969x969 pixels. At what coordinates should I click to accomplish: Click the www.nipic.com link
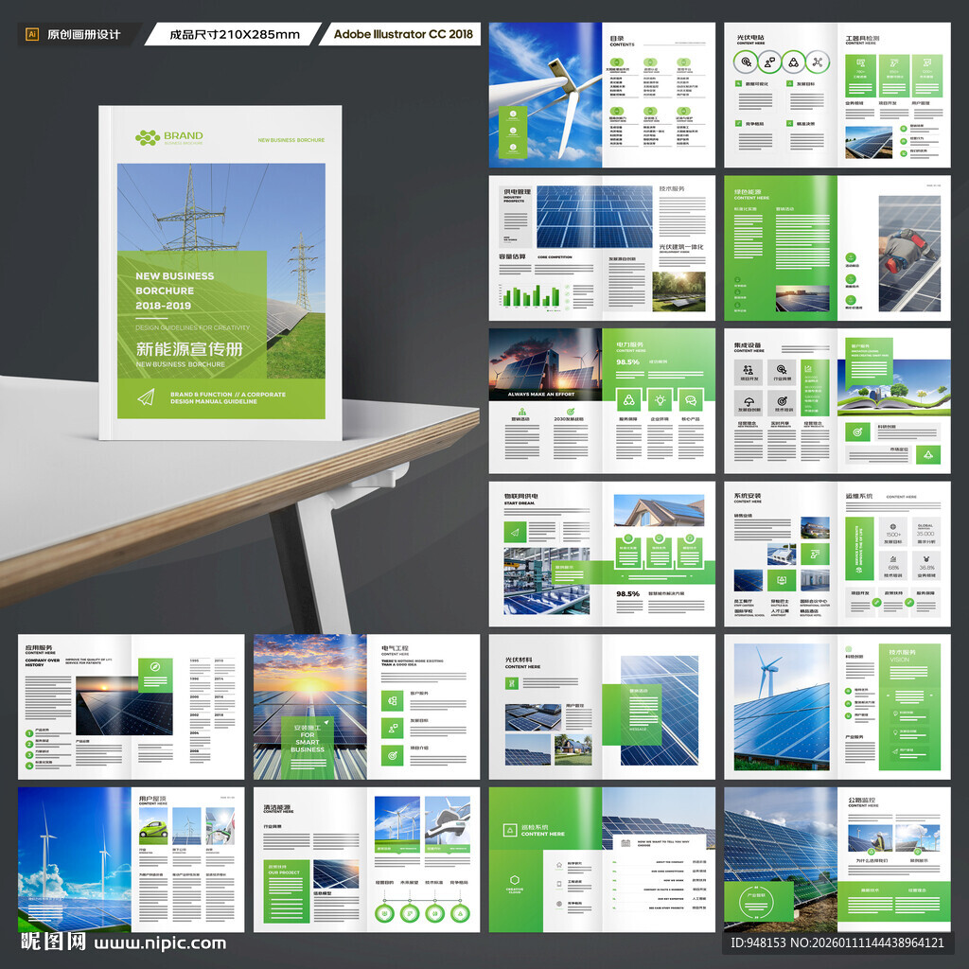[160, 943]
